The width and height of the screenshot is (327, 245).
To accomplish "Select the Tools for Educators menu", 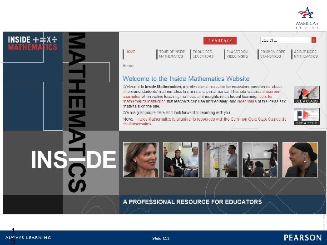I will (203, 54).
